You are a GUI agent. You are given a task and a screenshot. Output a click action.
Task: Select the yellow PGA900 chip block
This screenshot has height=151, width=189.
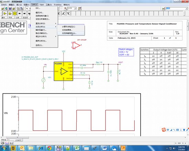click(x=64, y=71)
